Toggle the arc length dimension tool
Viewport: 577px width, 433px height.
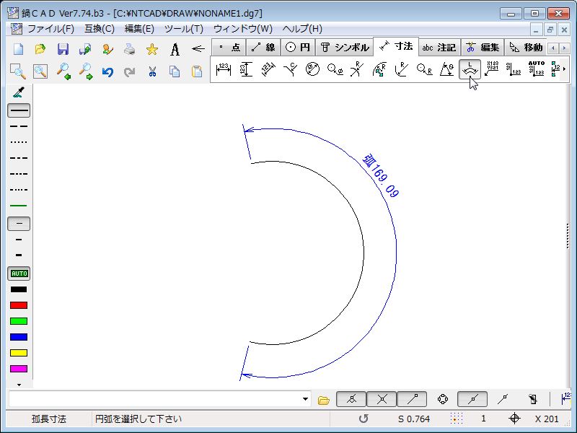tap(470, 69)
